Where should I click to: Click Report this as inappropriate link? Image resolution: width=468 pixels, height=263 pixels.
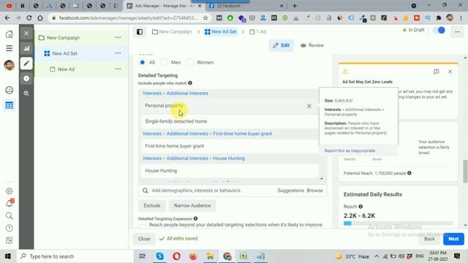[x=350, y=150]
